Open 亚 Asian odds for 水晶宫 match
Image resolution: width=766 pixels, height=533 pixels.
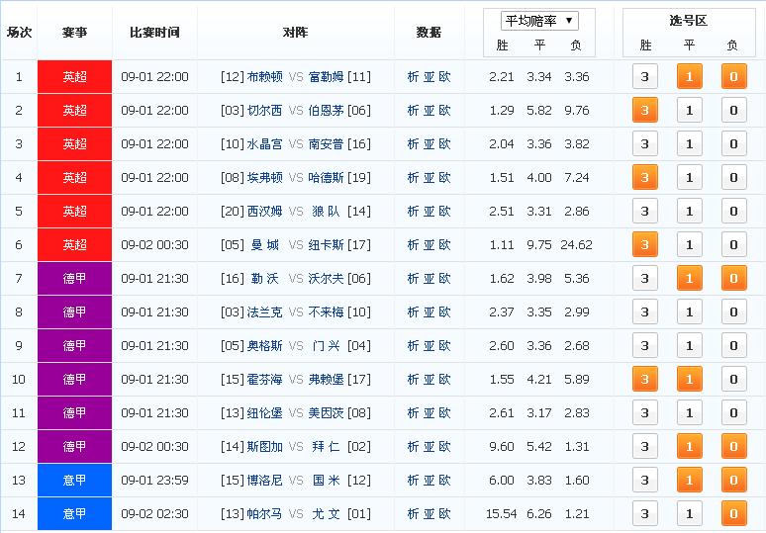[429, 144]
